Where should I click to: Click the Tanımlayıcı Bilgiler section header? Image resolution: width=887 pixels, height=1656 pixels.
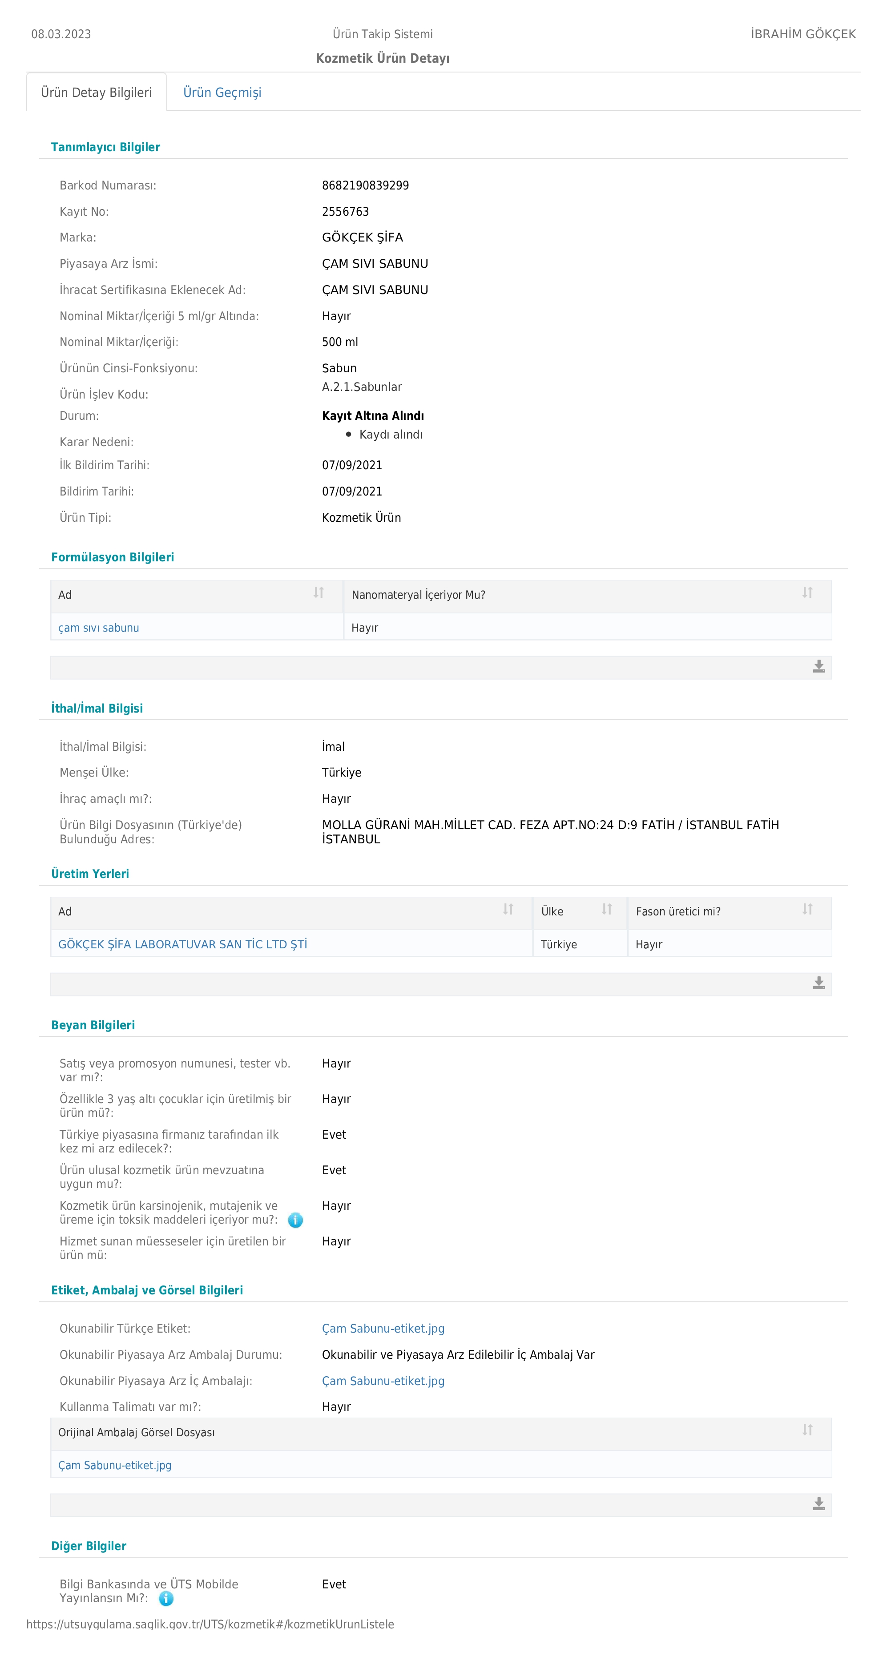point(105,147)
